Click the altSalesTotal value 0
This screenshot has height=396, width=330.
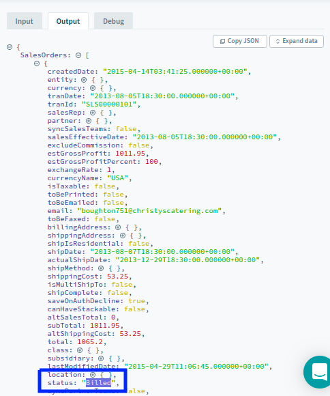113,317
